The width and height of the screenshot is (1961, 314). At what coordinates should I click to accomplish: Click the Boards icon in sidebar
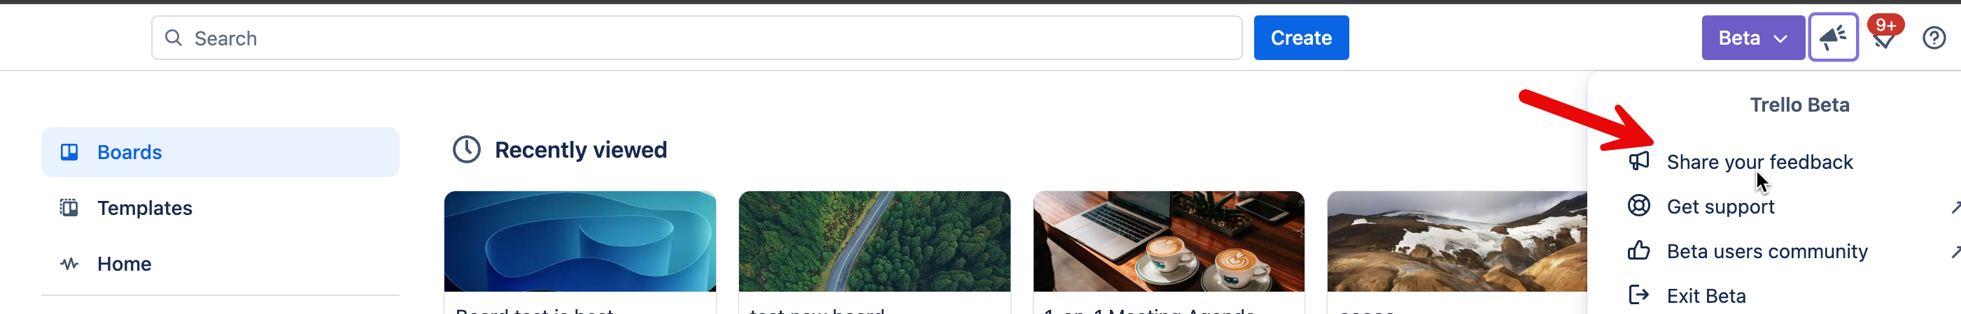[69, 151]
